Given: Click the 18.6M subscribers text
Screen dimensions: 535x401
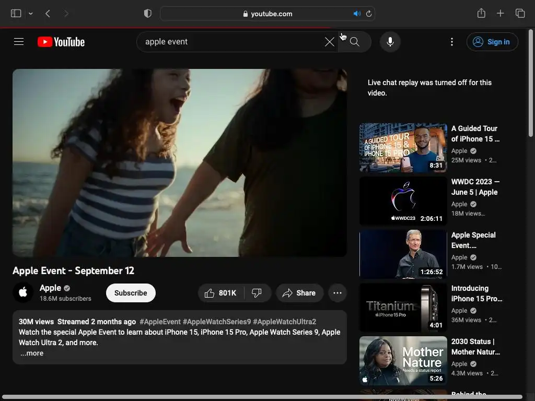Looking at the screenshot, I should (x=65, y=298).
